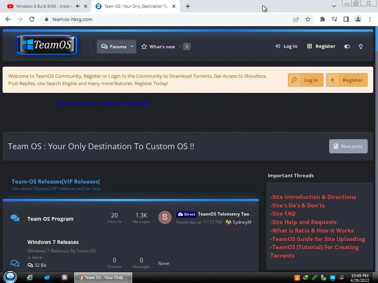This screenshot has width=378, height=283.
Task: Go back with the browser back arrow
Action: pyautogui.click(x=8, y=19)
